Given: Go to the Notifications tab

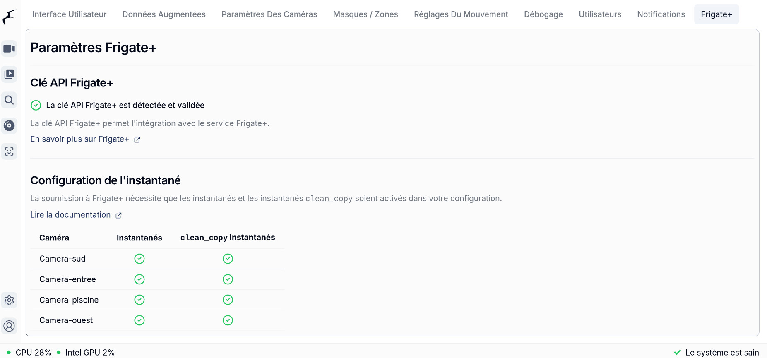Looking at the screenshot, I should coord(661,14).
